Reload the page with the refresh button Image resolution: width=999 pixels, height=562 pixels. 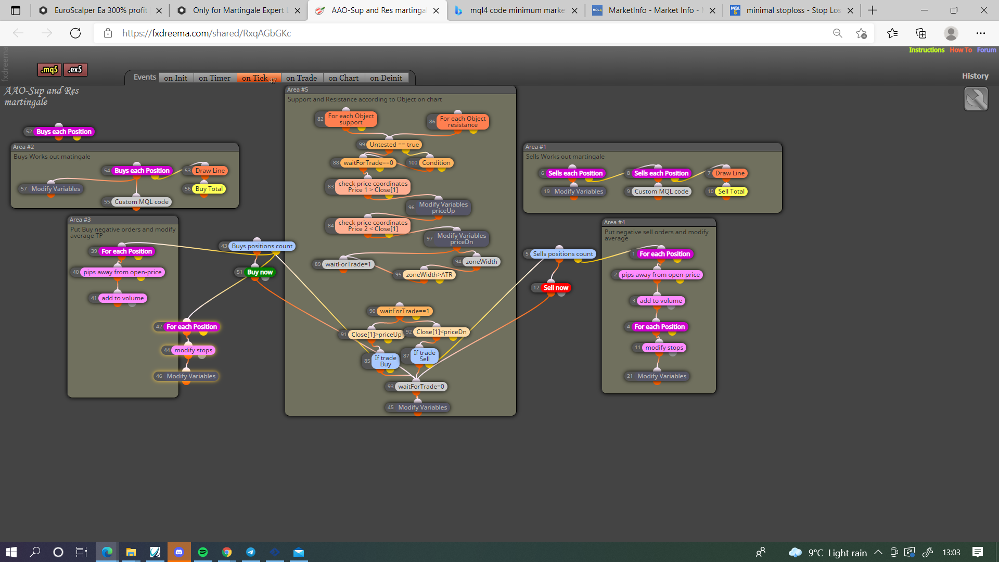coord(75,33)
